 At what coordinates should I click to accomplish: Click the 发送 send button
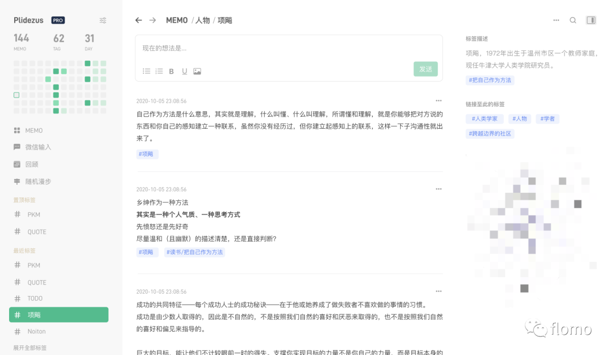coord(426,69)
